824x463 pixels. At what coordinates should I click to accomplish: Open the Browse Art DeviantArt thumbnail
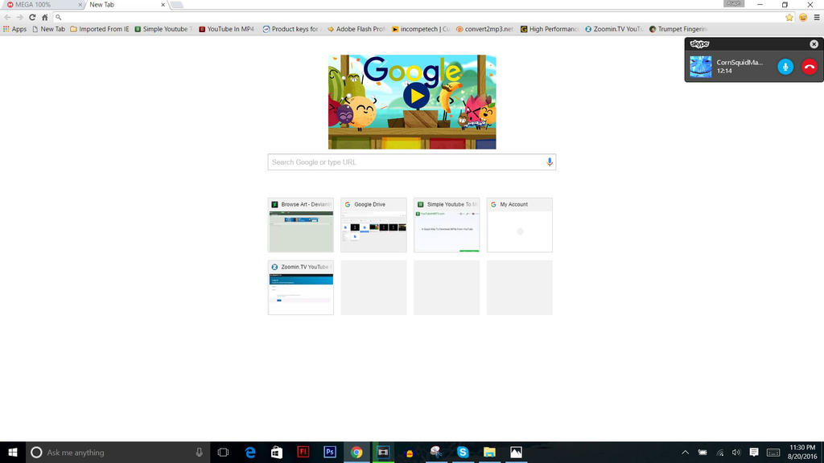tap(301, 225)
